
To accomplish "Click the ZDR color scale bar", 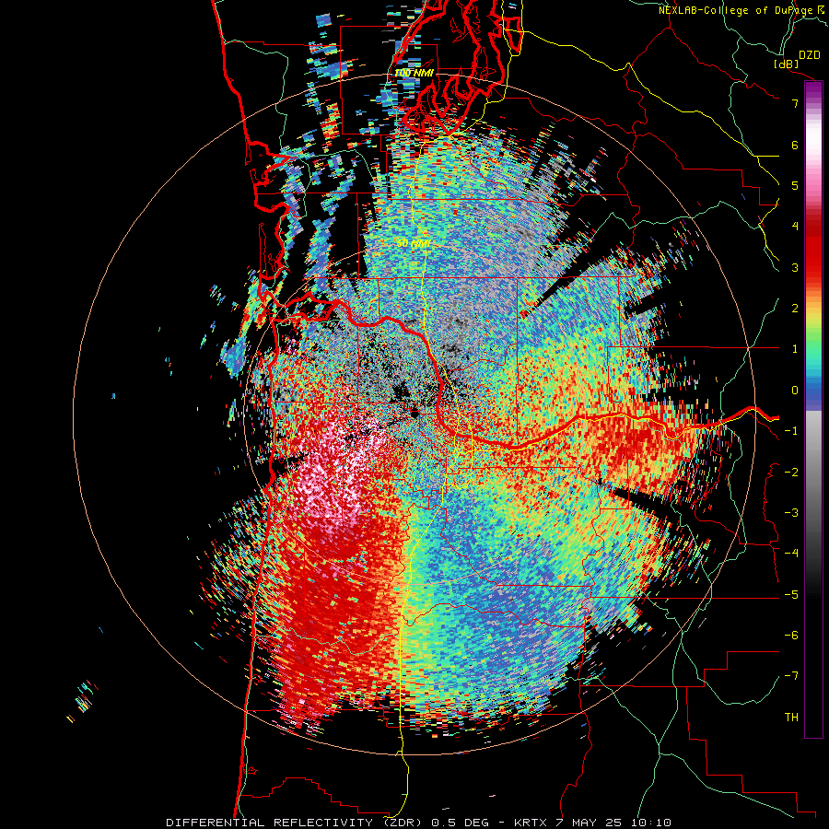I will [813, 409].
